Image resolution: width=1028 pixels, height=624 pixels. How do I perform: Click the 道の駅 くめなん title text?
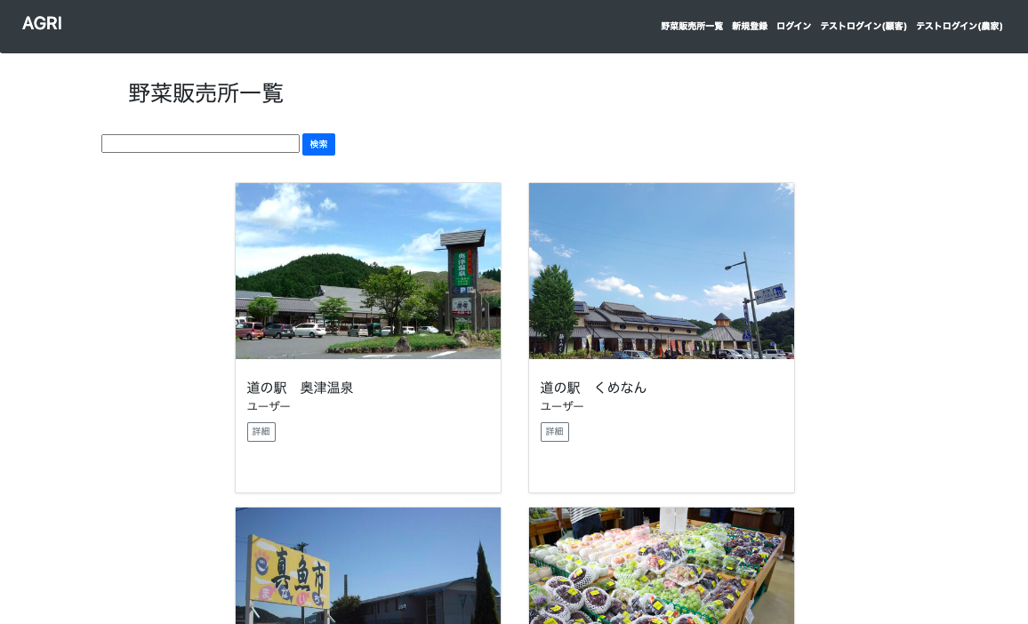click(x=592, y=388)
